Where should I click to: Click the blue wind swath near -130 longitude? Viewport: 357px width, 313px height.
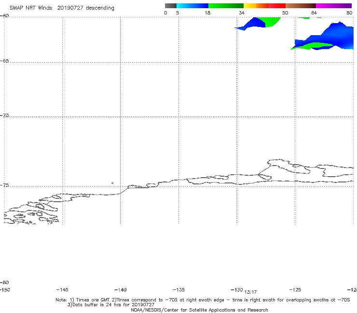pos(255,24)
